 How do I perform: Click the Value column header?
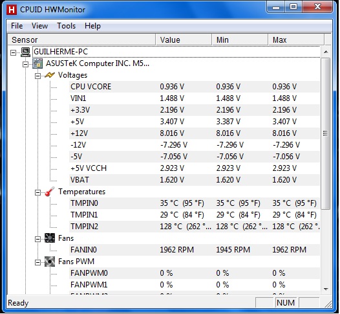pyautogui.click(x=184, y=39)
